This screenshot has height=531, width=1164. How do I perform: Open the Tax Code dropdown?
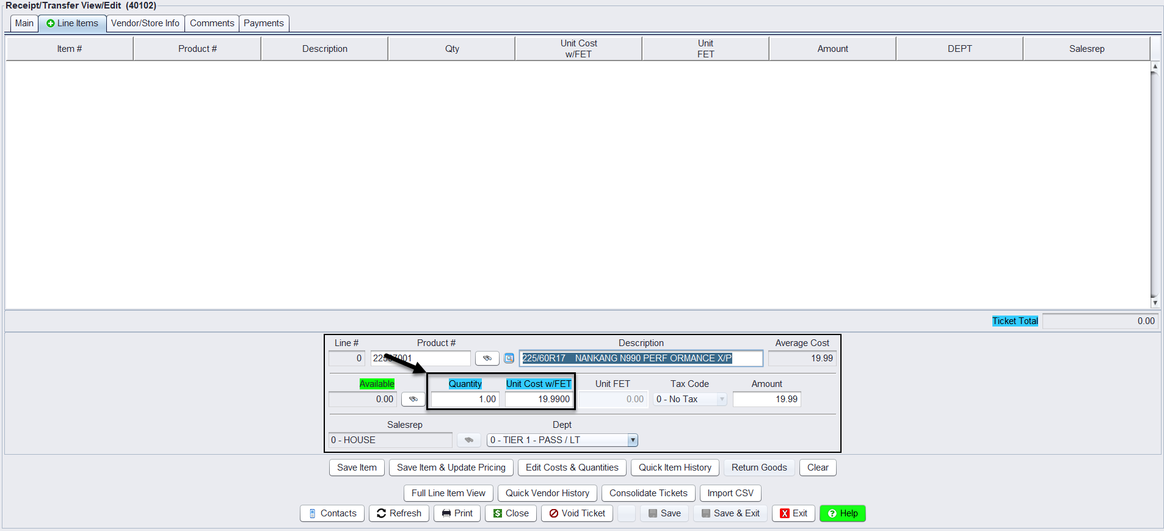[722, 399]
